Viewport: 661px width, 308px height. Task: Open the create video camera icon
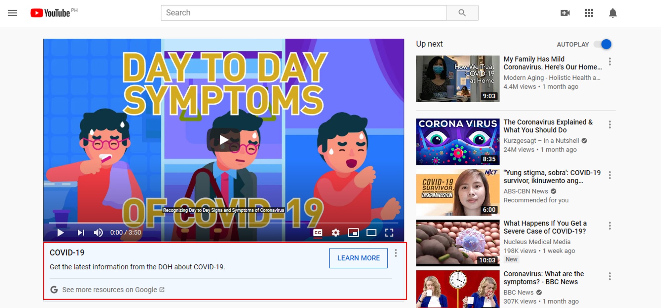tap(565, 13)
